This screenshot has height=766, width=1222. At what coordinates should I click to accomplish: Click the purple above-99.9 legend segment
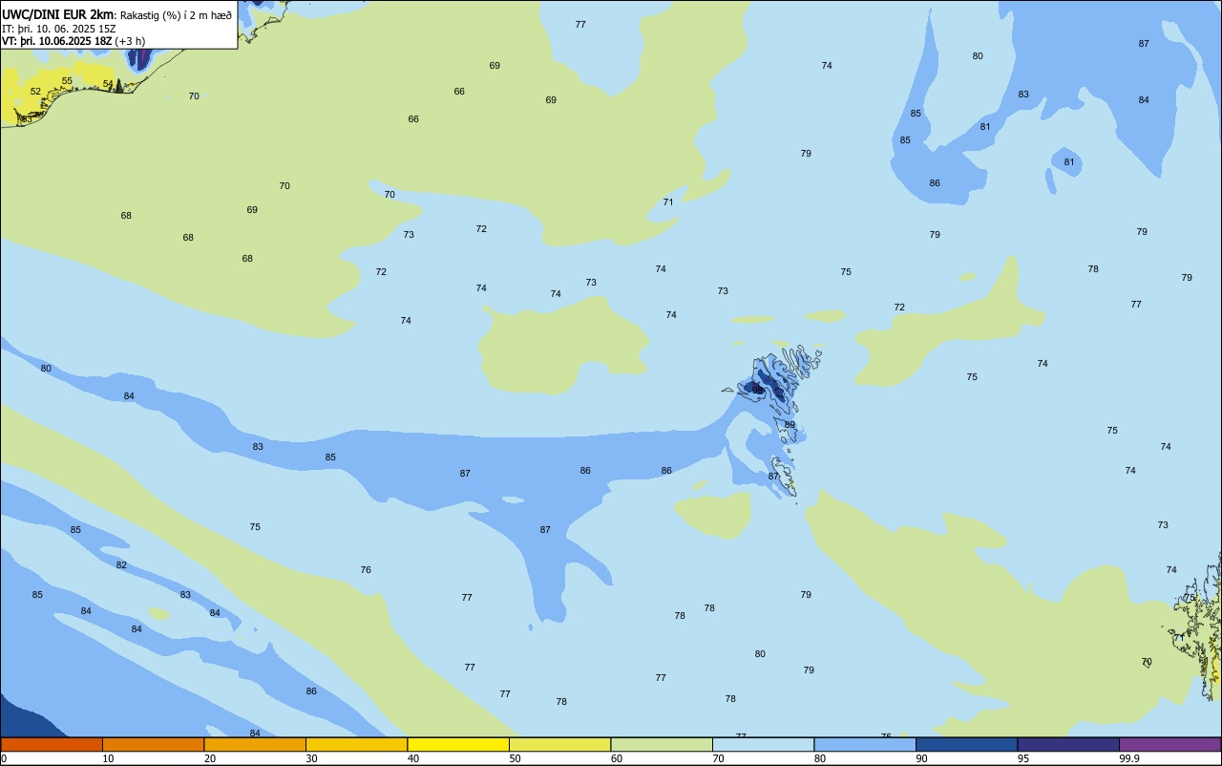[1169, 744]
